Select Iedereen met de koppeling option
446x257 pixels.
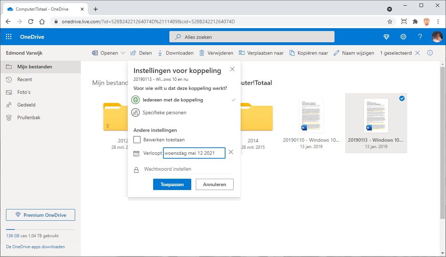tap(183, 100)
